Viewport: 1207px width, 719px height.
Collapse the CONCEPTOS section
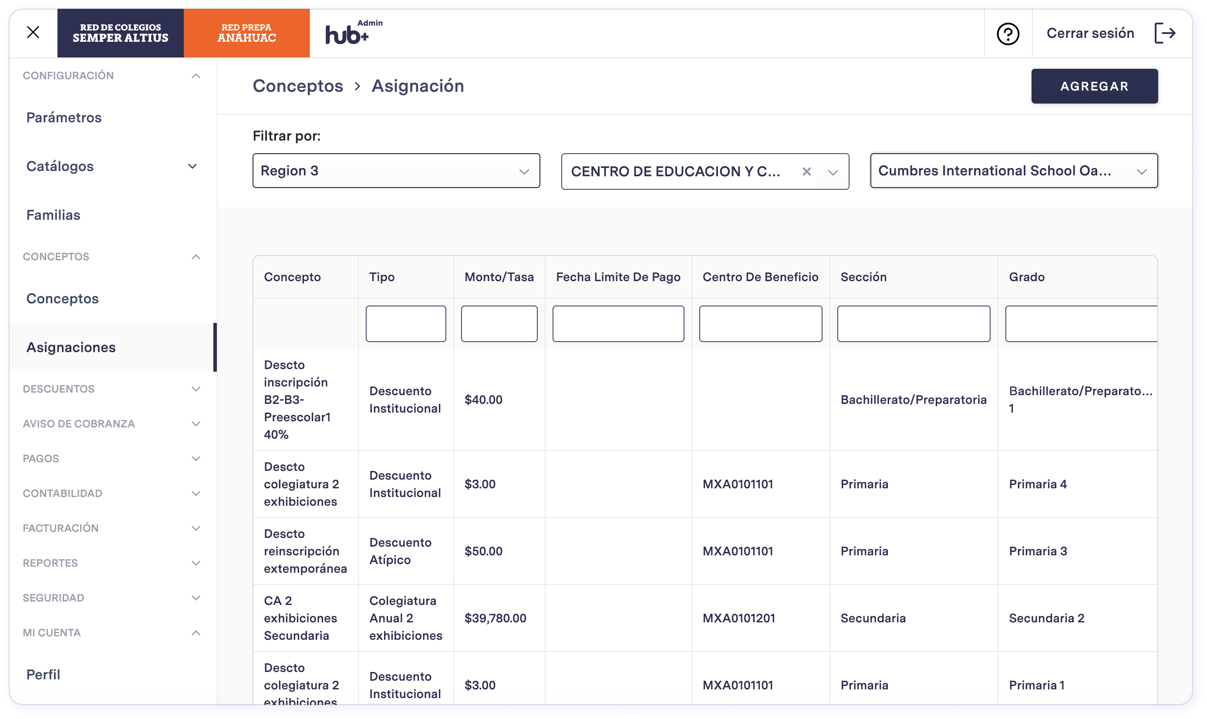112,257
